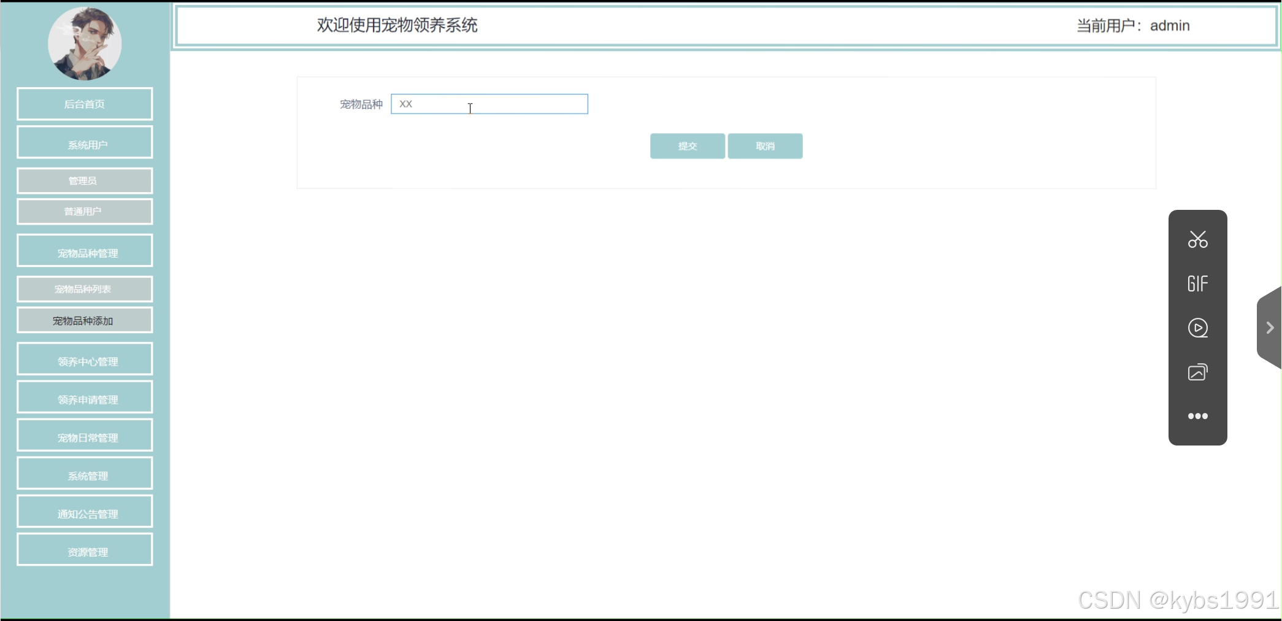Viewport: 1282px width, 621px height.
Task: Open the image gallery icon
Action: [x=1197, y=372]
